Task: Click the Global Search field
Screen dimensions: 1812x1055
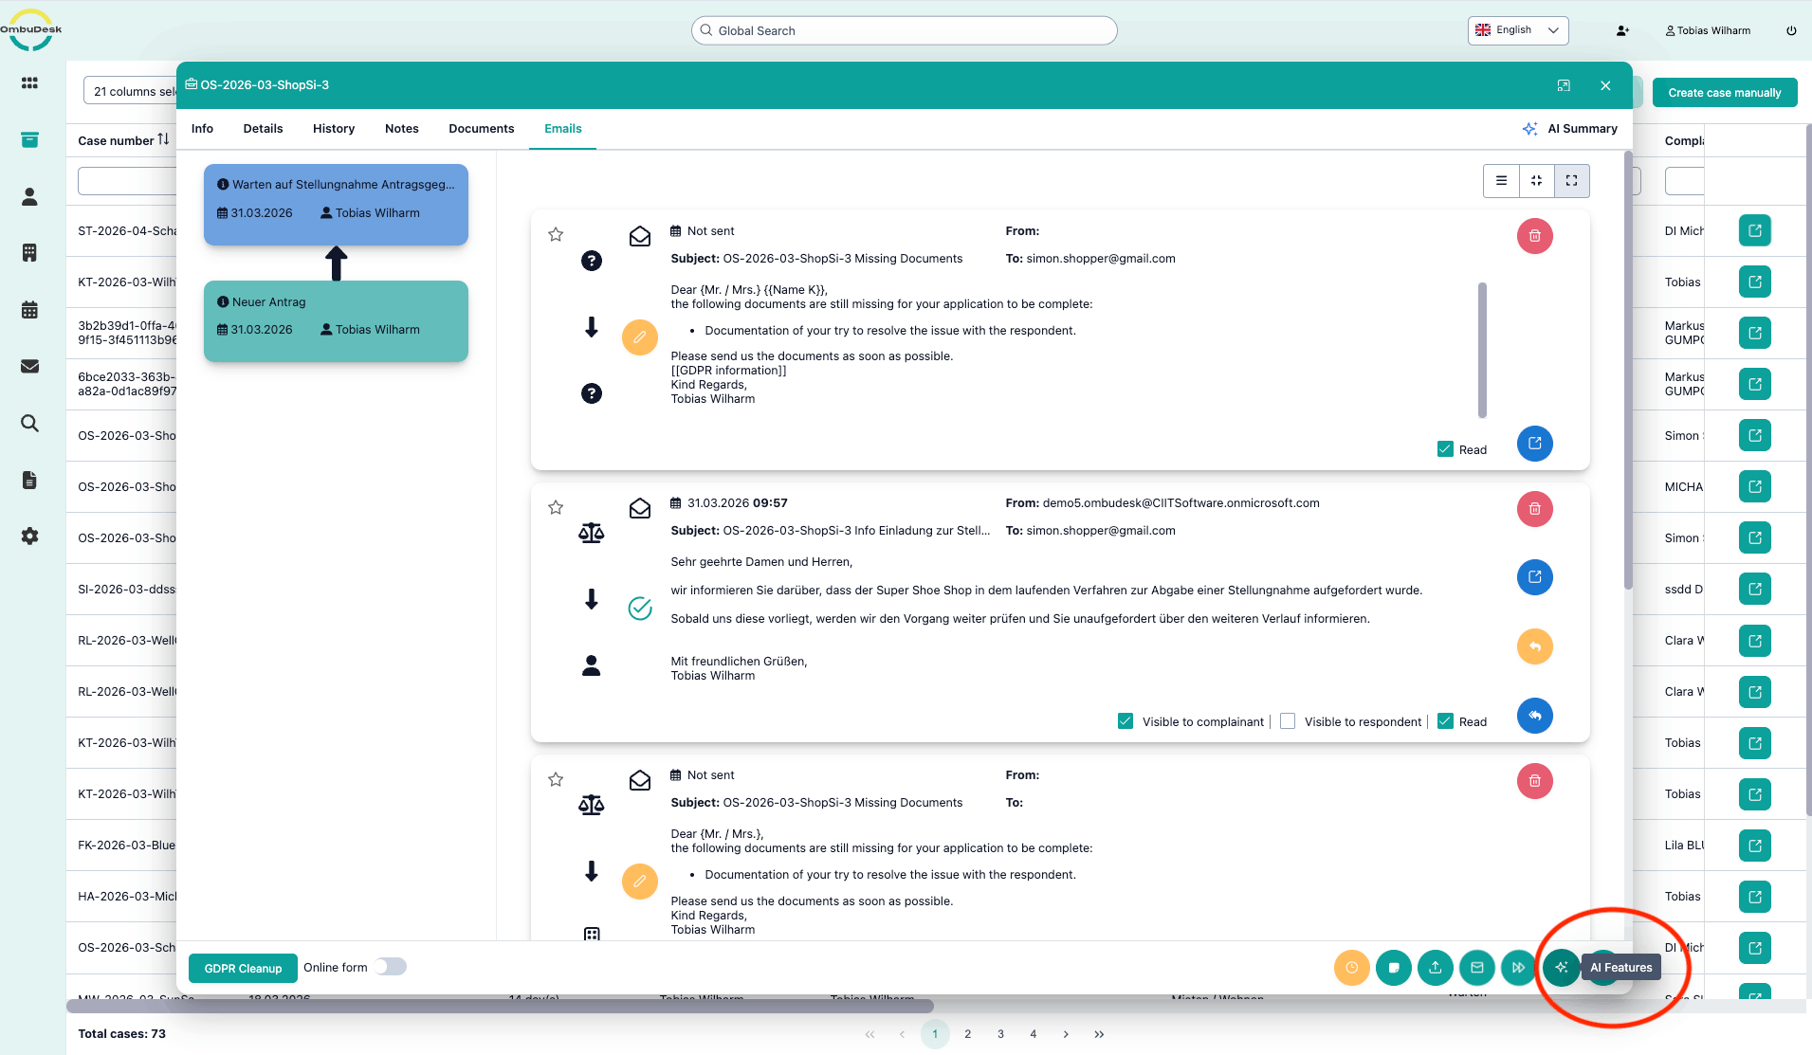Action: 904,30
